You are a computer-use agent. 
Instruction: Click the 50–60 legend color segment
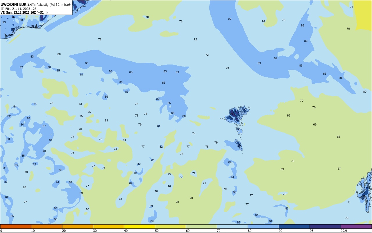tap(170, 226)
